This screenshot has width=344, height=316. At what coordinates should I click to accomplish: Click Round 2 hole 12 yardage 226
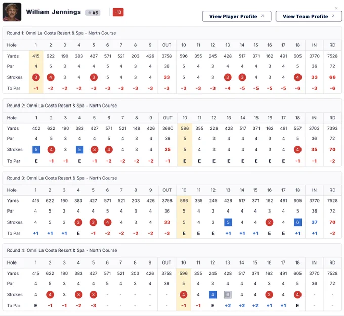pos(214,128)
